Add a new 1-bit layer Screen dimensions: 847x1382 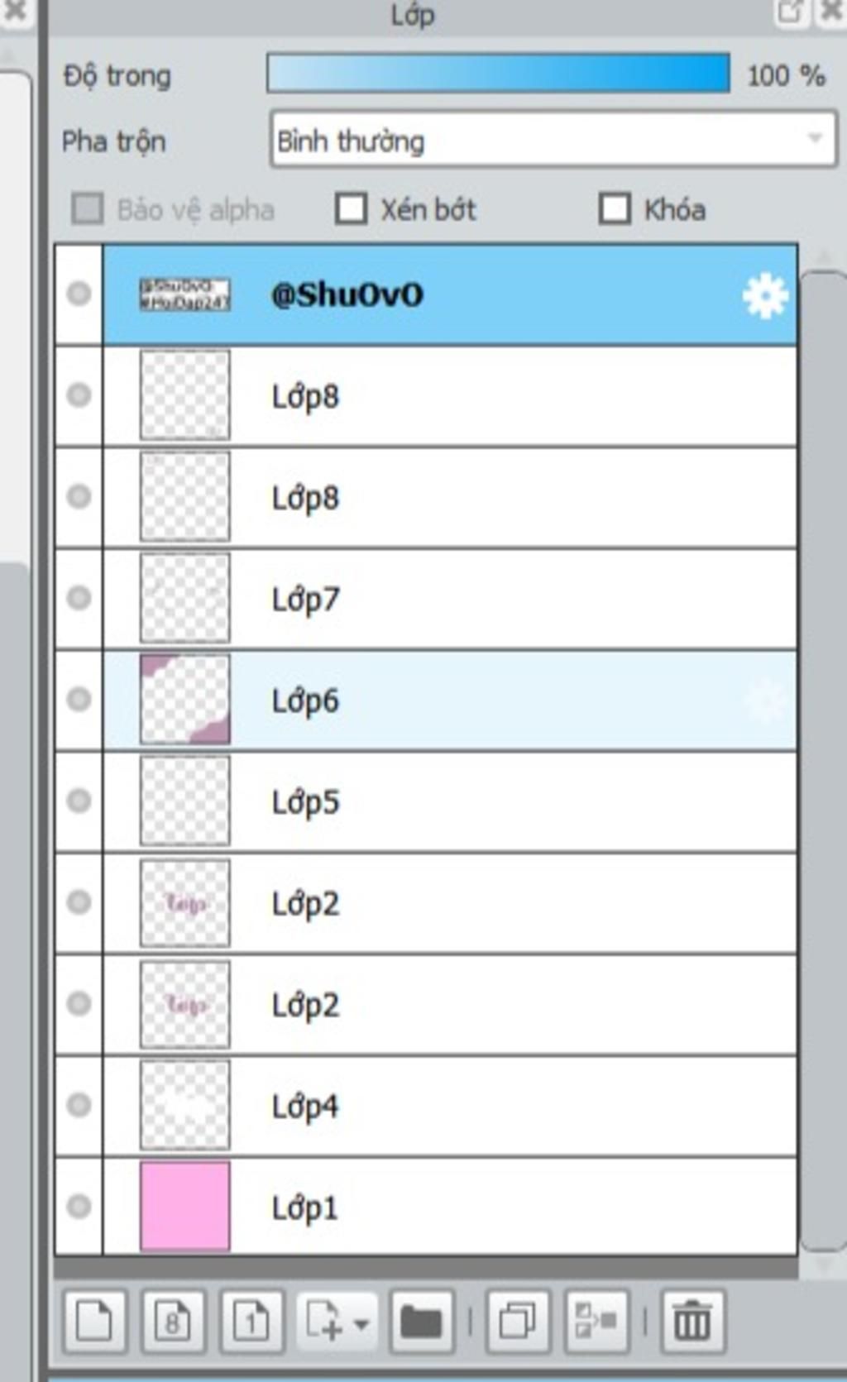(251, 1321)
